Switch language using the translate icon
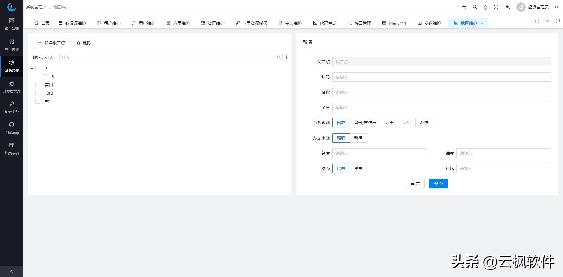This screenshot has width=563, height=277. coord(508,7)
